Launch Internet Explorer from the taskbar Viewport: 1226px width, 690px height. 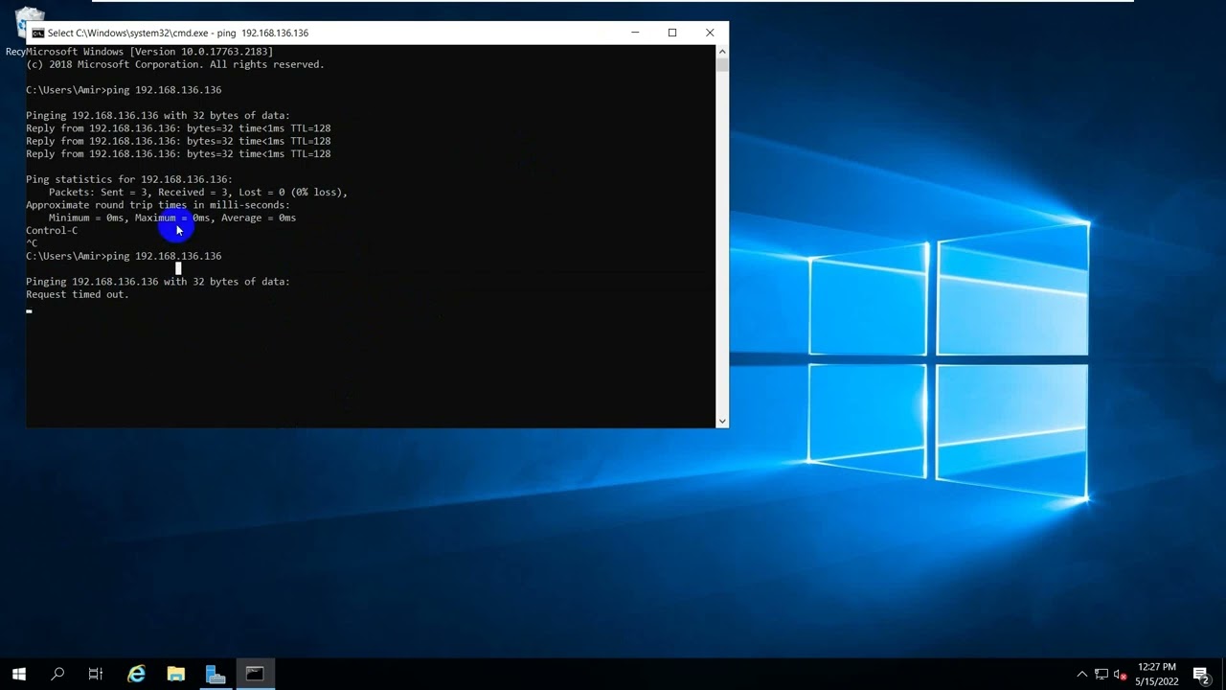pyautogui.click(x=137, y=674)
